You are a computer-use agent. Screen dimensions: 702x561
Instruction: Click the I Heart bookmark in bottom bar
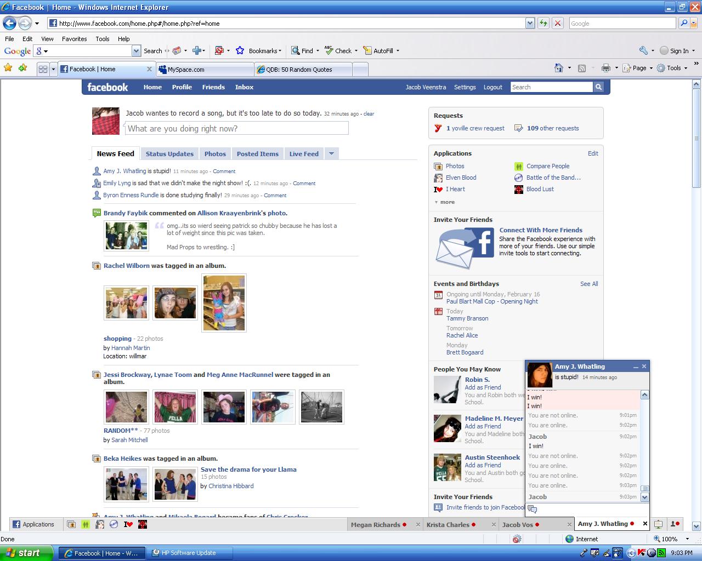pos(128,524)
